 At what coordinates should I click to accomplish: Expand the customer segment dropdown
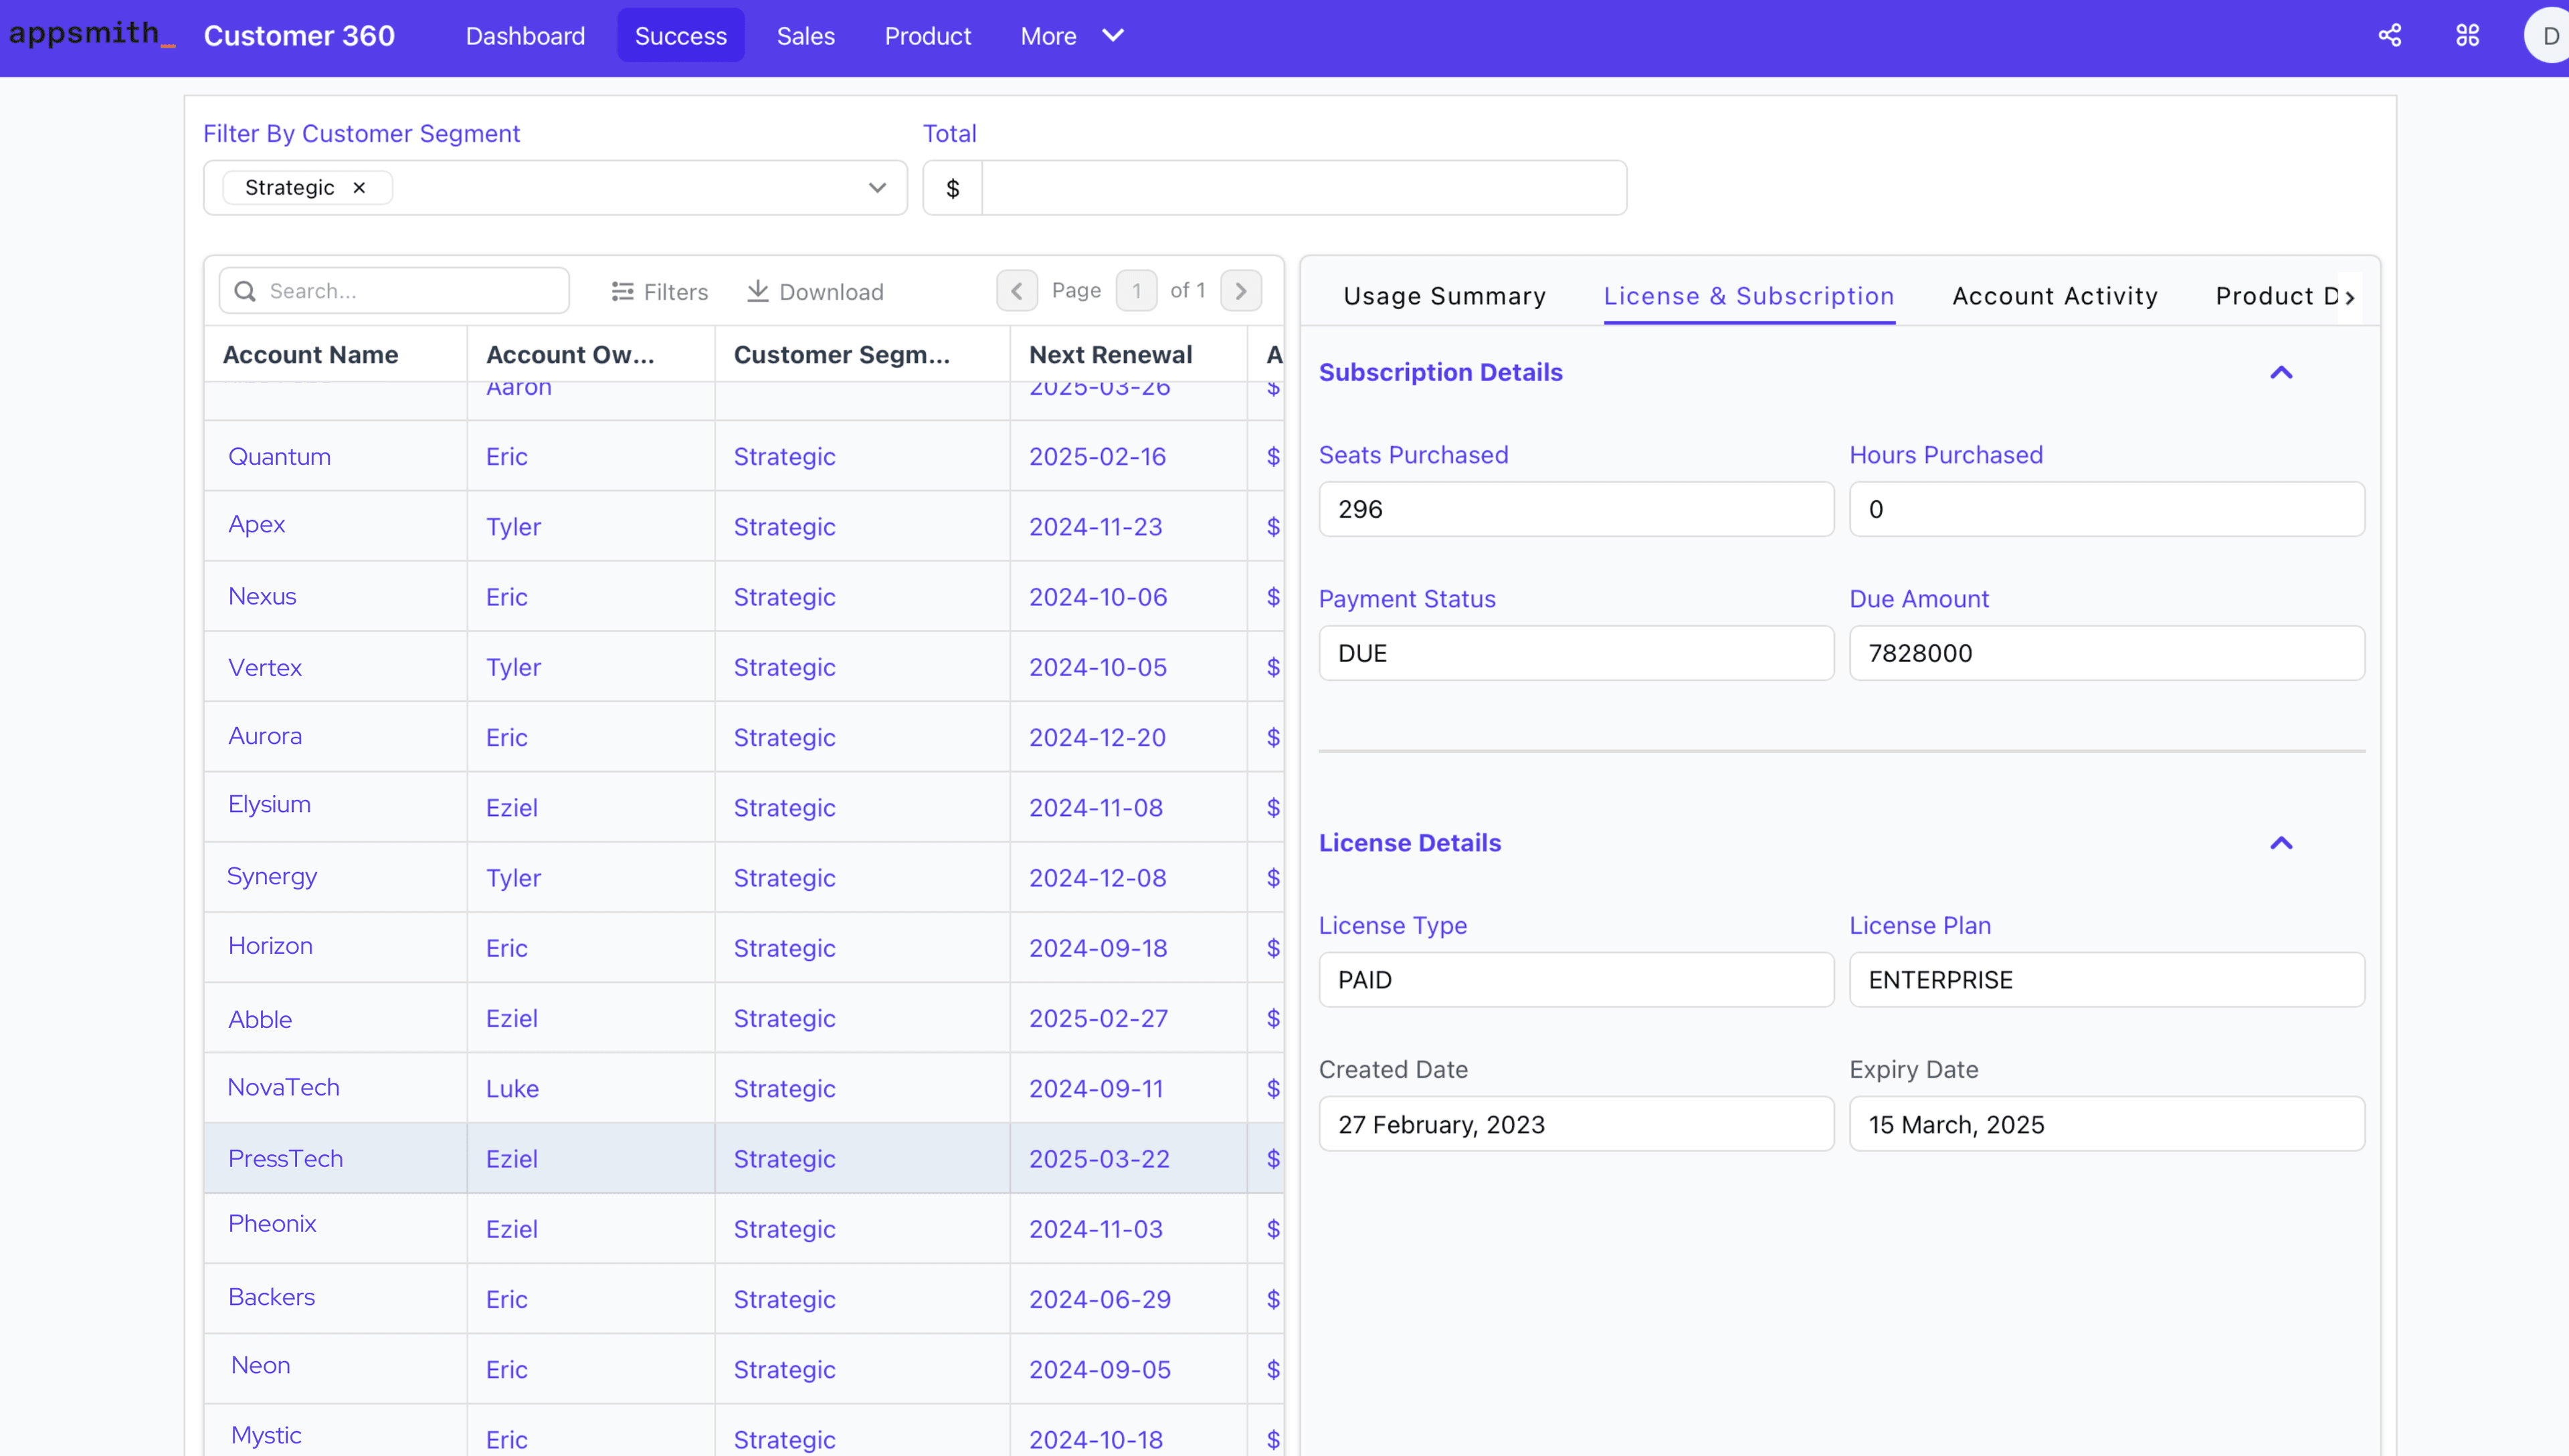[x=877, y=188]
